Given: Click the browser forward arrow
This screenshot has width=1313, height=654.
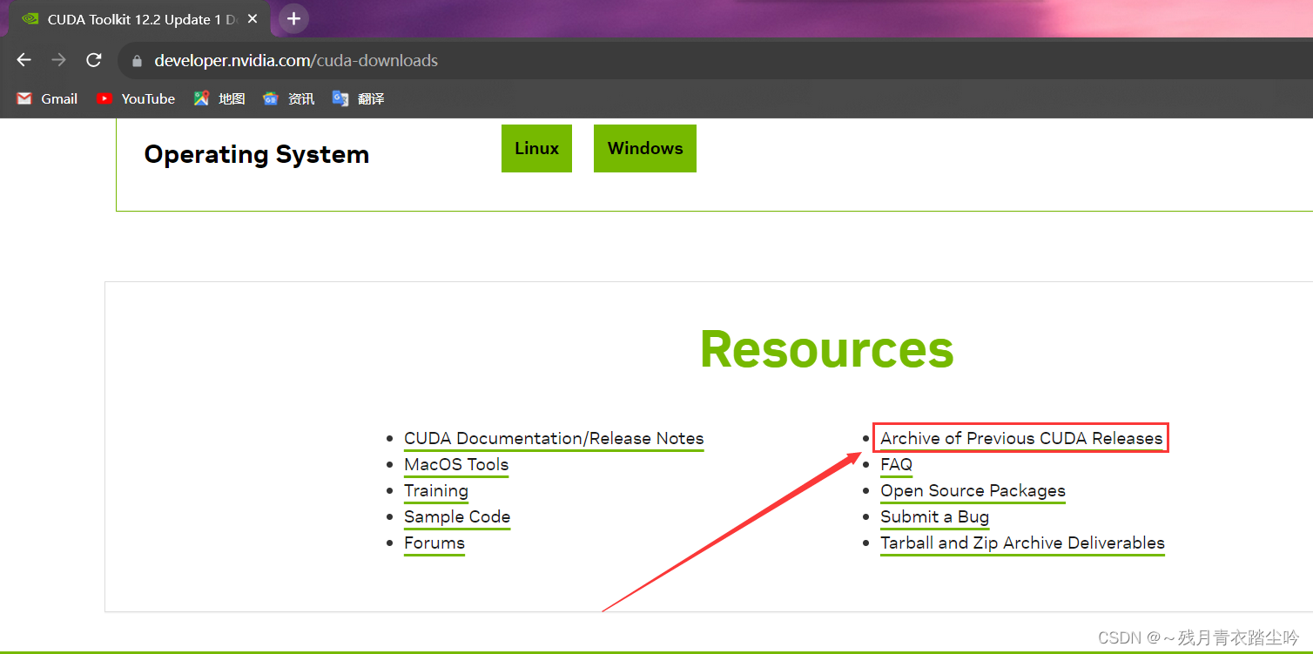Looking at the screenshot, I should point(58,60).
